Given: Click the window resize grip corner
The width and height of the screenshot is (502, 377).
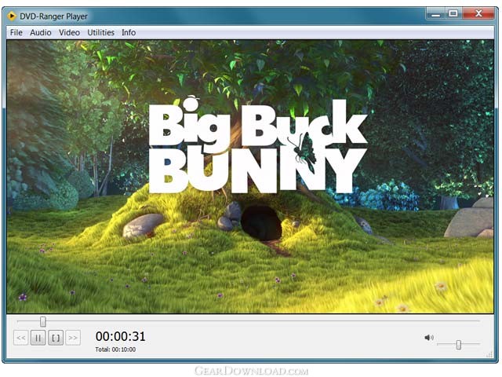Looking at the screenshot, I should tap(489, 354).
